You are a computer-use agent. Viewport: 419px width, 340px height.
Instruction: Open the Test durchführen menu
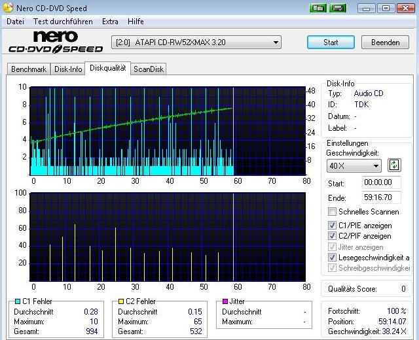62,22
